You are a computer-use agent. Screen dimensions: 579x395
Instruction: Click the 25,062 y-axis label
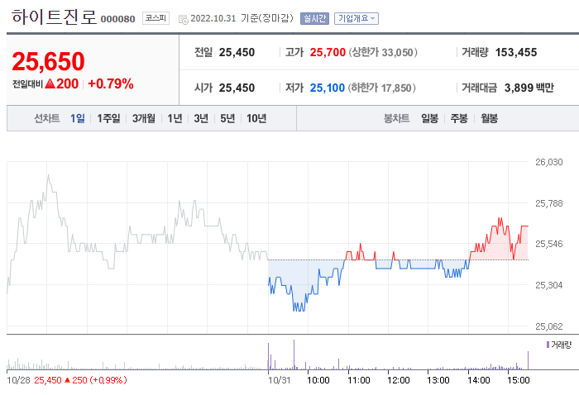[549, 326]
